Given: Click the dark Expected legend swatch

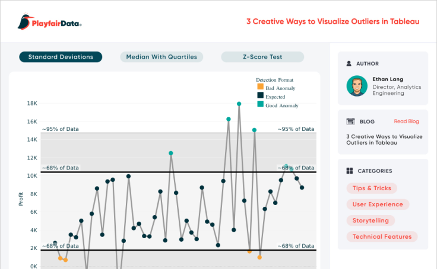Looking at the screenshot, I should click(x=260, y=95).
